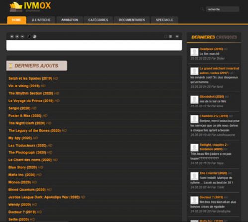
Task: Open Blood Quantum (2020)
Action: click(x=27, y=190)
